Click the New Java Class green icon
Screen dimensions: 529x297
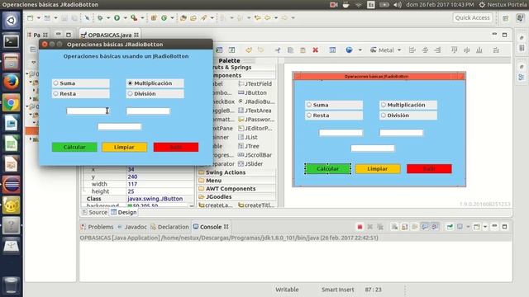coord(164,18)
